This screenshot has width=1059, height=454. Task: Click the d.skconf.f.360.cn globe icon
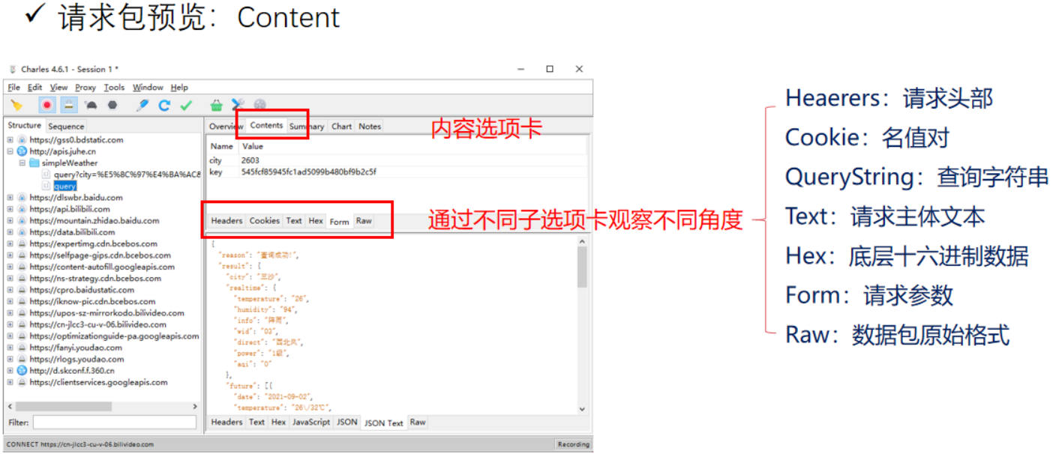click(22, 371)
